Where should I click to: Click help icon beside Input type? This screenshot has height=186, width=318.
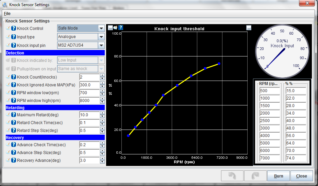click(x=14, y=37)
